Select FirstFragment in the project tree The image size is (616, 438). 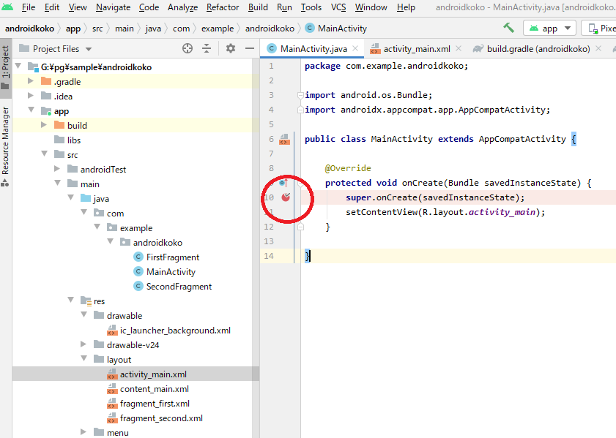coord(172,257)
